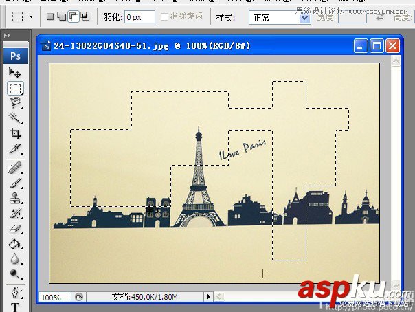Choose New Selection mode button
415x312 pixels.
(x=50, y=17)
